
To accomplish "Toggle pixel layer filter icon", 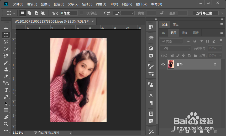I will click(188, 41).
